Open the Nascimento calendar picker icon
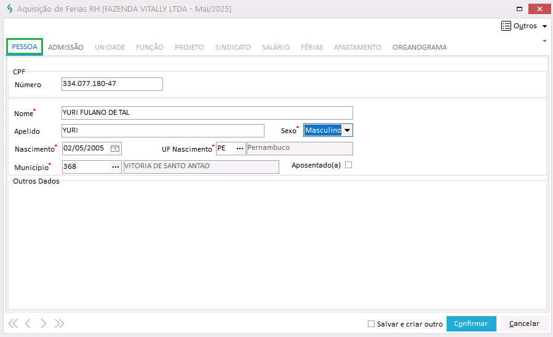The width and height of the screenshot is (553, 337). (x=115, y=149)
